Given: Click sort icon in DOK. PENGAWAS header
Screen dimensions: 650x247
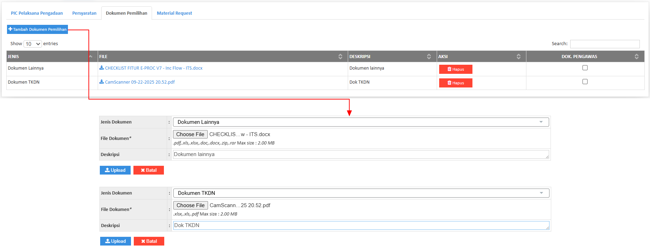Looking at the screenshot, I should [636, 57].
